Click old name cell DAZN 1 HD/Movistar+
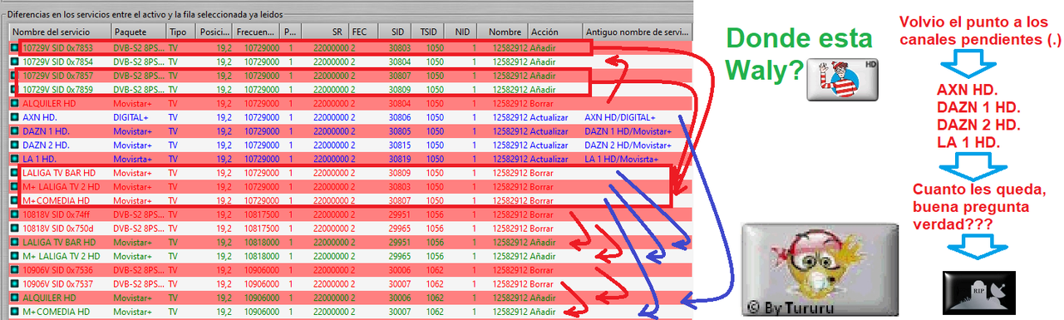 [628, 131]
